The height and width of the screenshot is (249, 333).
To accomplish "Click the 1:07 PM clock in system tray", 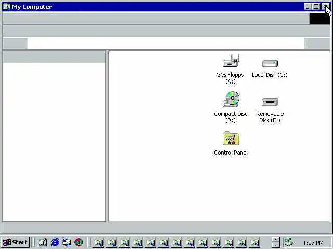I will pos(313,242).
